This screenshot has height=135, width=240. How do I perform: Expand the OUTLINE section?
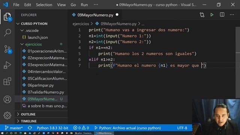(x=28, y=114)
